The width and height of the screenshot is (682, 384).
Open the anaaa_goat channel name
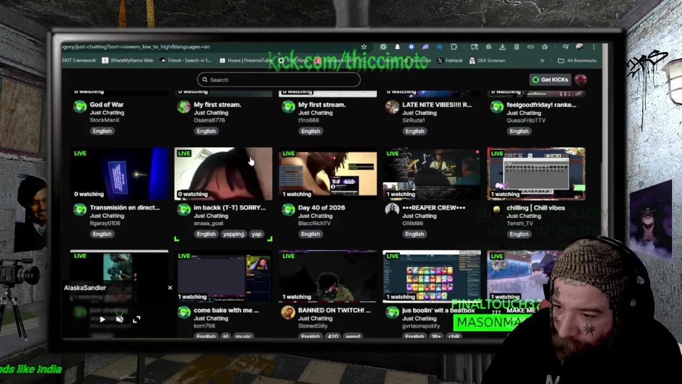click(209, 223)
